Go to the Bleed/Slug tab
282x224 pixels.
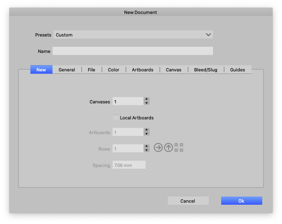point(206,70)
